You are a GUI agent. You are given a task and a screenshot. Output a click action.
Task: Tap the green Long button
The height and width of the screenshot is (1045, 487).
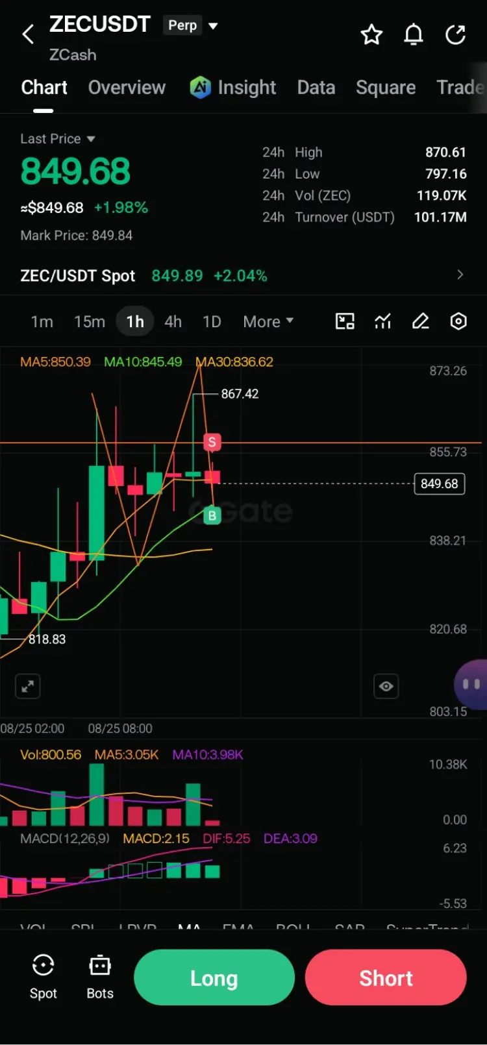(x=214, y=977)
